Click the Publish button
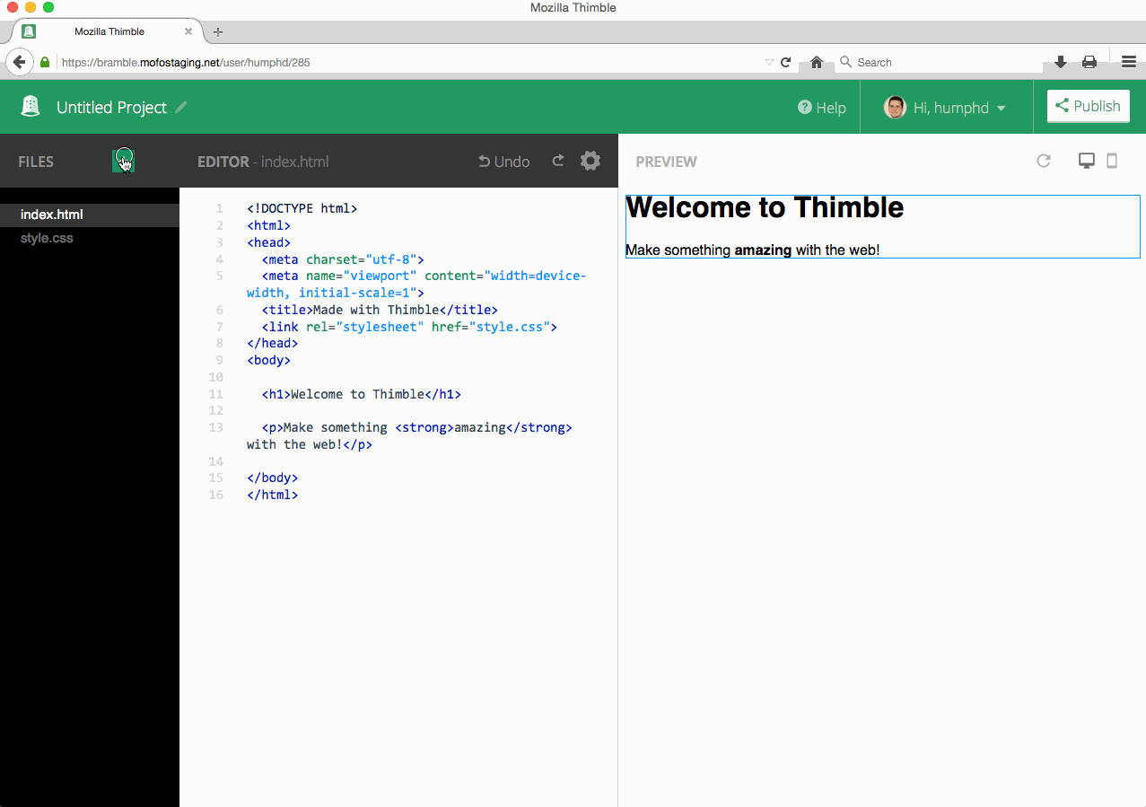The width and height of the screenshot is (1146, 807). point(1088,106)
